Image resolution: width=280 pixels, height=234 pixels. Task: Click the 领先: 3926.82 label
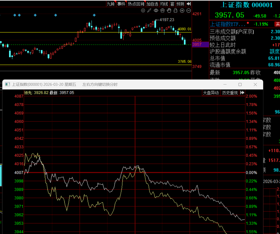click(x=36, y=93)
